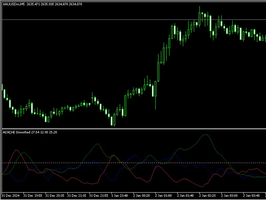The height and width of the screenshot is (200, 266).
Task: Select the 2 Jan 01:40 time label
Action: click(x=186, y=196)
